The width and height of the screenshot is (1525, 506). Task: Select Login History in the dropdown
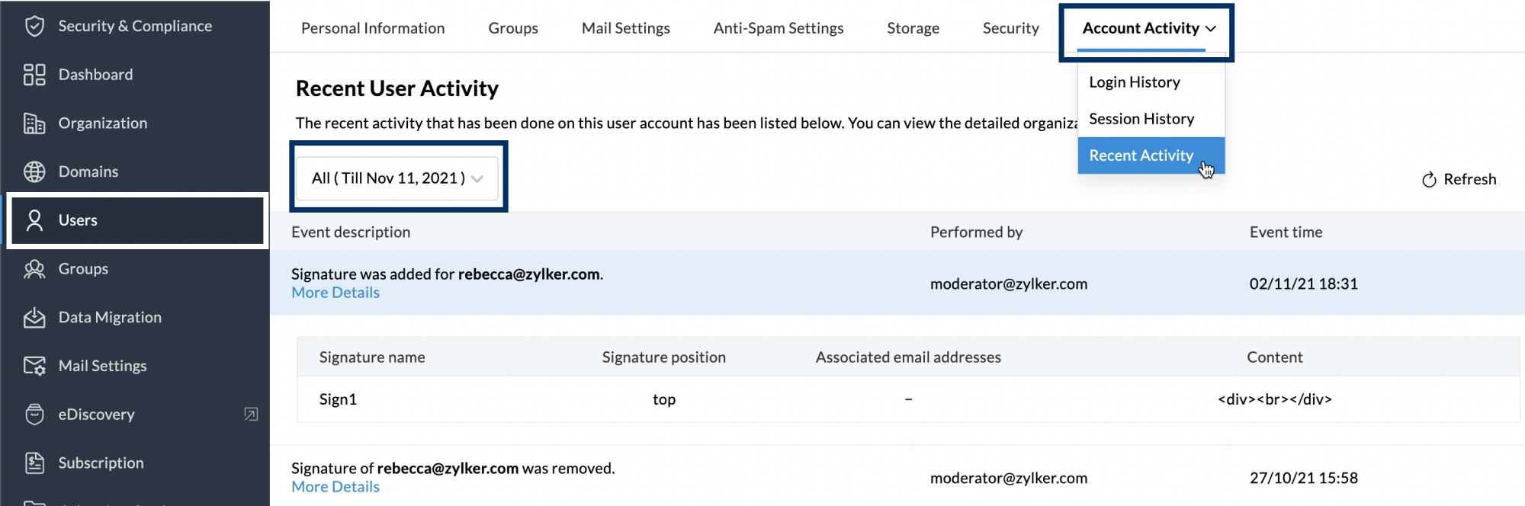click(x=1134, y=82)
